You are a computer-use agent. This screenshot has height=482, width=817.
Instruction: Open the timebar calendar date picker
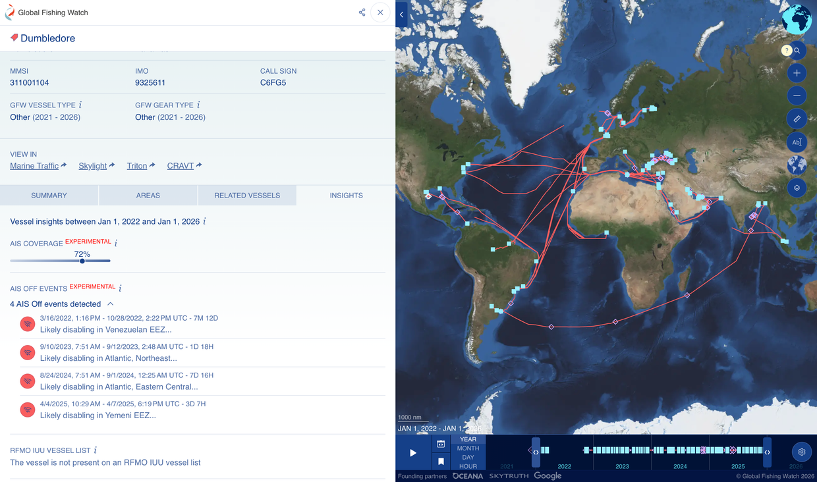click(441, 444)
